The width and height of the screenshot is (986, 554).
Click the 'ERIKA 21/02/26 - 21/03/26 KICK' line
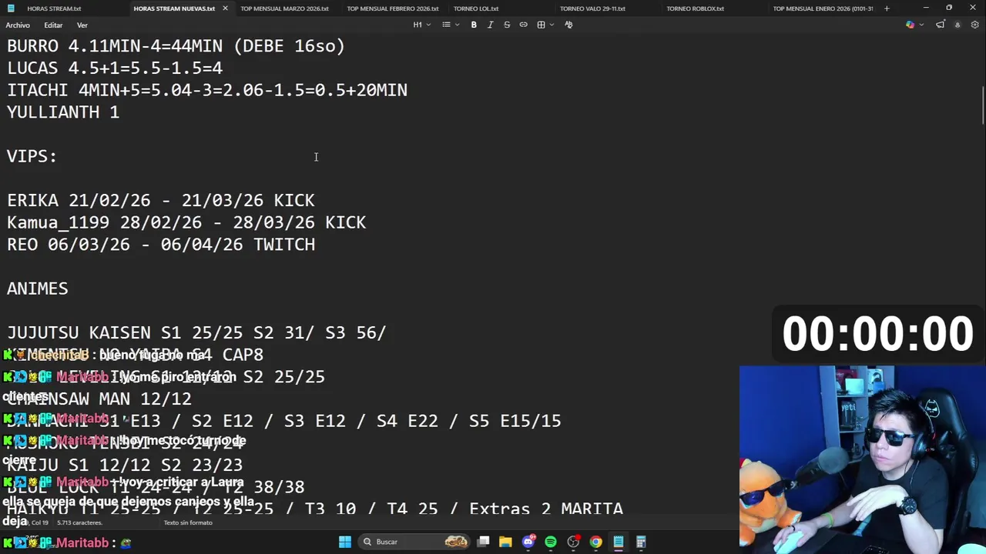[160, 201]
